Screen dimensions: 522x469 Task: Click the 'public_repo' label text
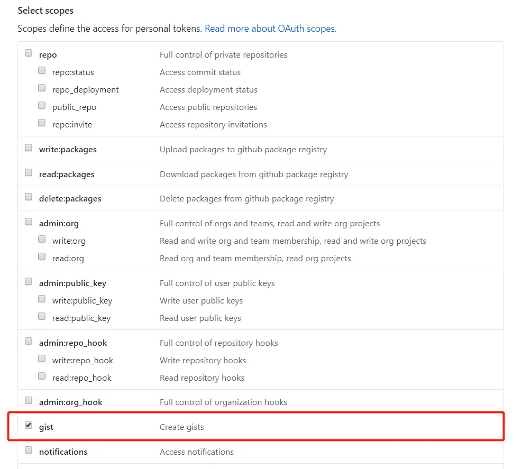pyautogui.click(x=74, y=107)
